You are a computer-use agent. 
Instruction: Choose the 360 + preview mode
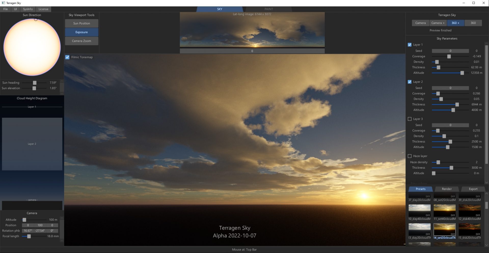(455, 23)
